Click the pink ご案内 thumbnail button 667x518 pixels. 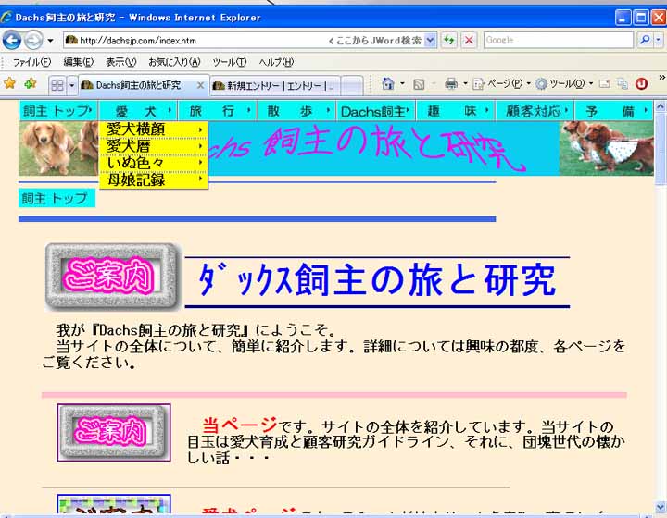pyautogui.click(x=113, y=432)
